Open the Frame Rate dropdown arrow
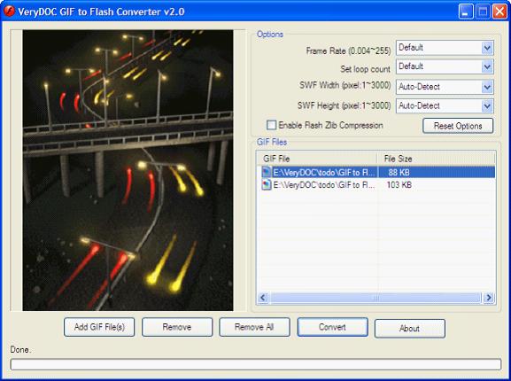Image resolution: width=511 pixels, height=381 pixels. tap(487, 48)
